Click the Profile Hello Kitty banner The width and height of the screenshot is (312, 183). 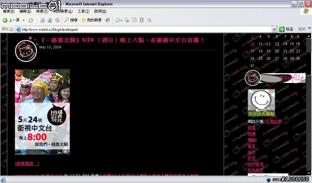[275, 78]
